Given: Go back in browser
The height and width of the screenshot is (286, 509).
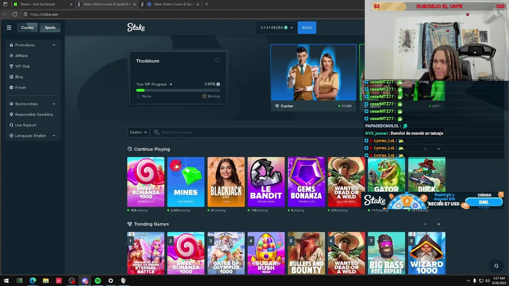Looking at the screenshot, I should 5,14.
